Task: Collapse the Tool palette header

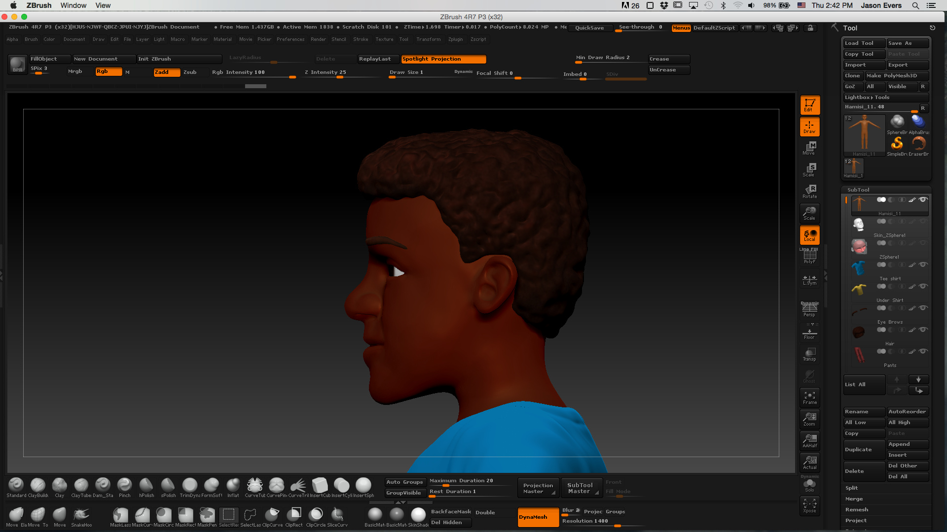Action: pos(850,28)
